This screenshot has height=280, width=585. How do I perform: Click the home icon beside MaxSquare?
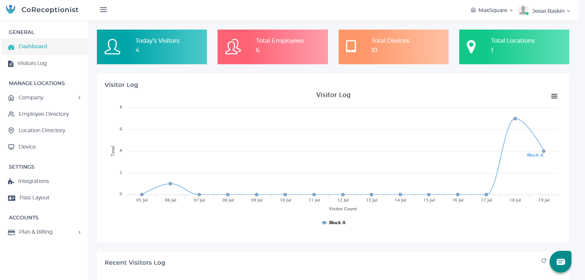point(473,10)
